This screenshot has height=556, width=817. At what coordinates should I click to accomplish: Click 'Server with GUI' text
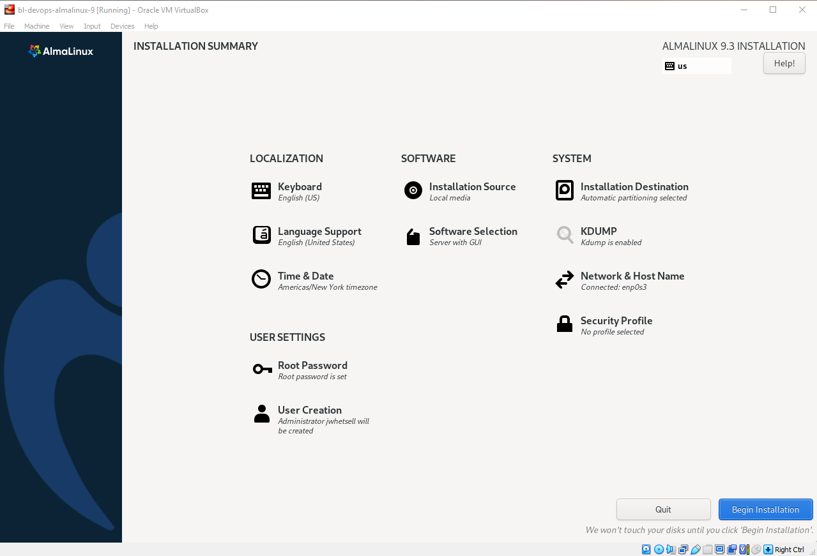(x=455, y=243)
